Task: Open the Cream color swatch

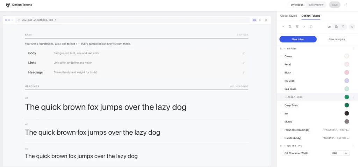Action: pyautogui.click(x=346, y=56)
